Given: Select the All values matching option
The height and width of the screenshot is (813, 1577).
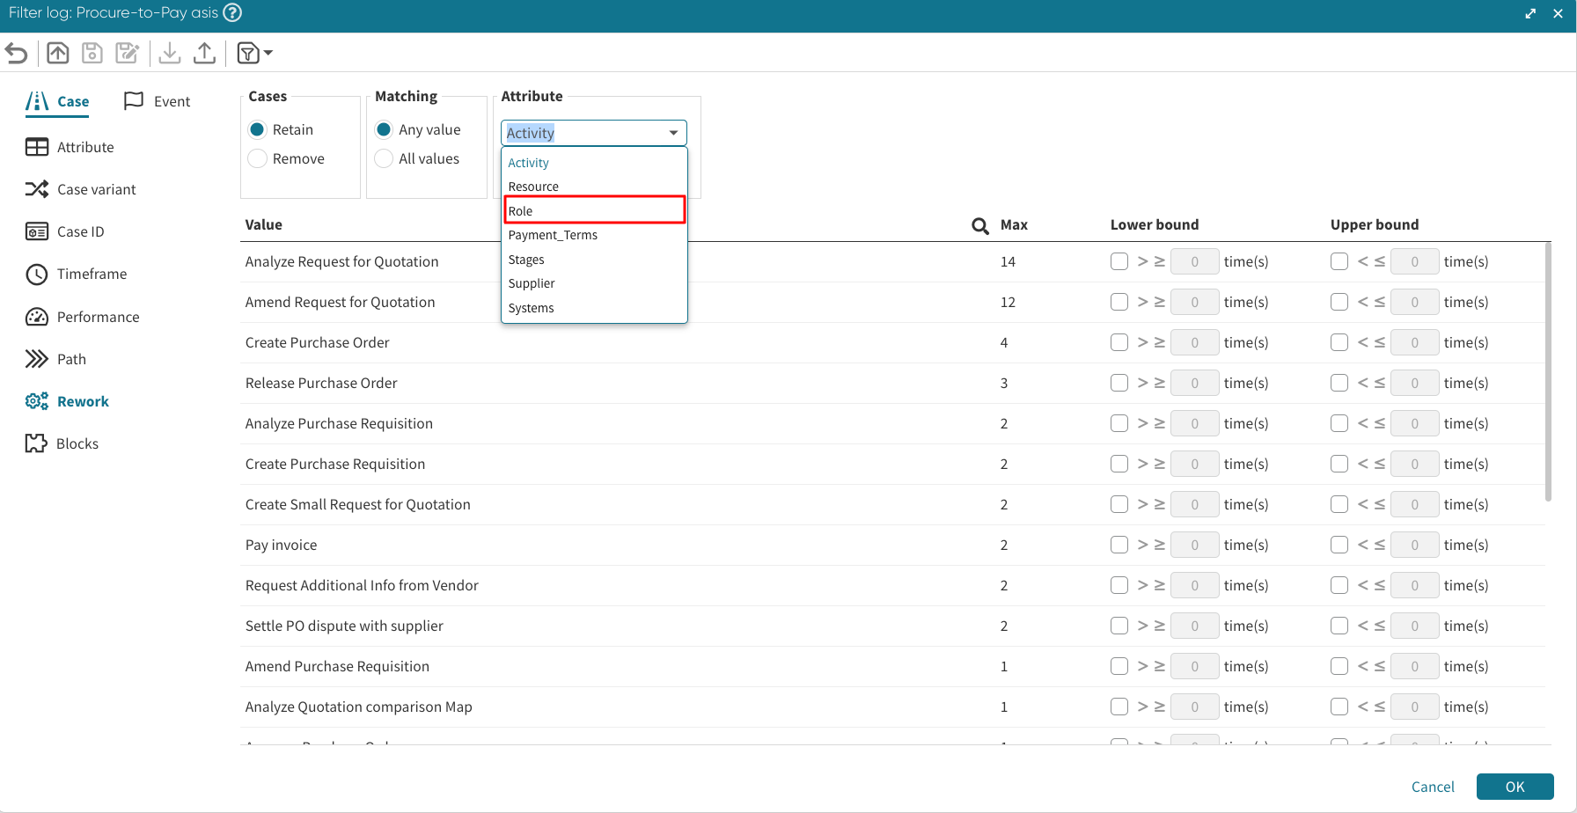Looking at the screenshot, I should tap(384, 158).
